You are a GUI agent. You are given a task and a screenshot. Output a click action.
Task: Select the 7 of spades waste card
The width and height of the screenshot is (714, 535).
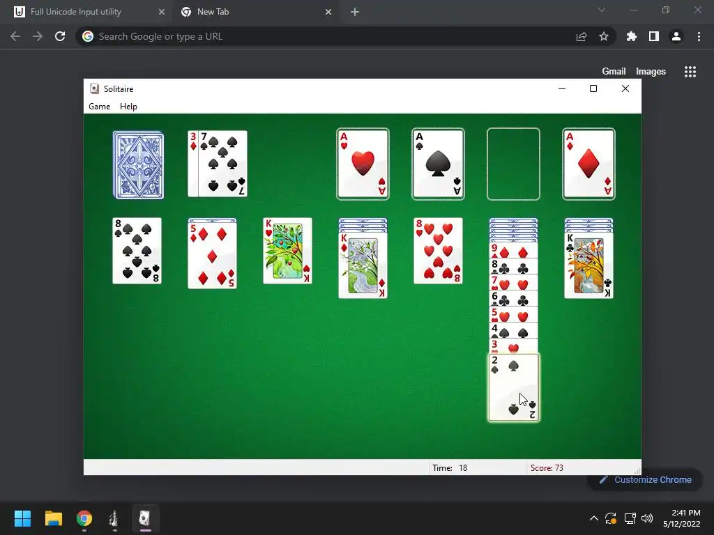coord(222,164)
